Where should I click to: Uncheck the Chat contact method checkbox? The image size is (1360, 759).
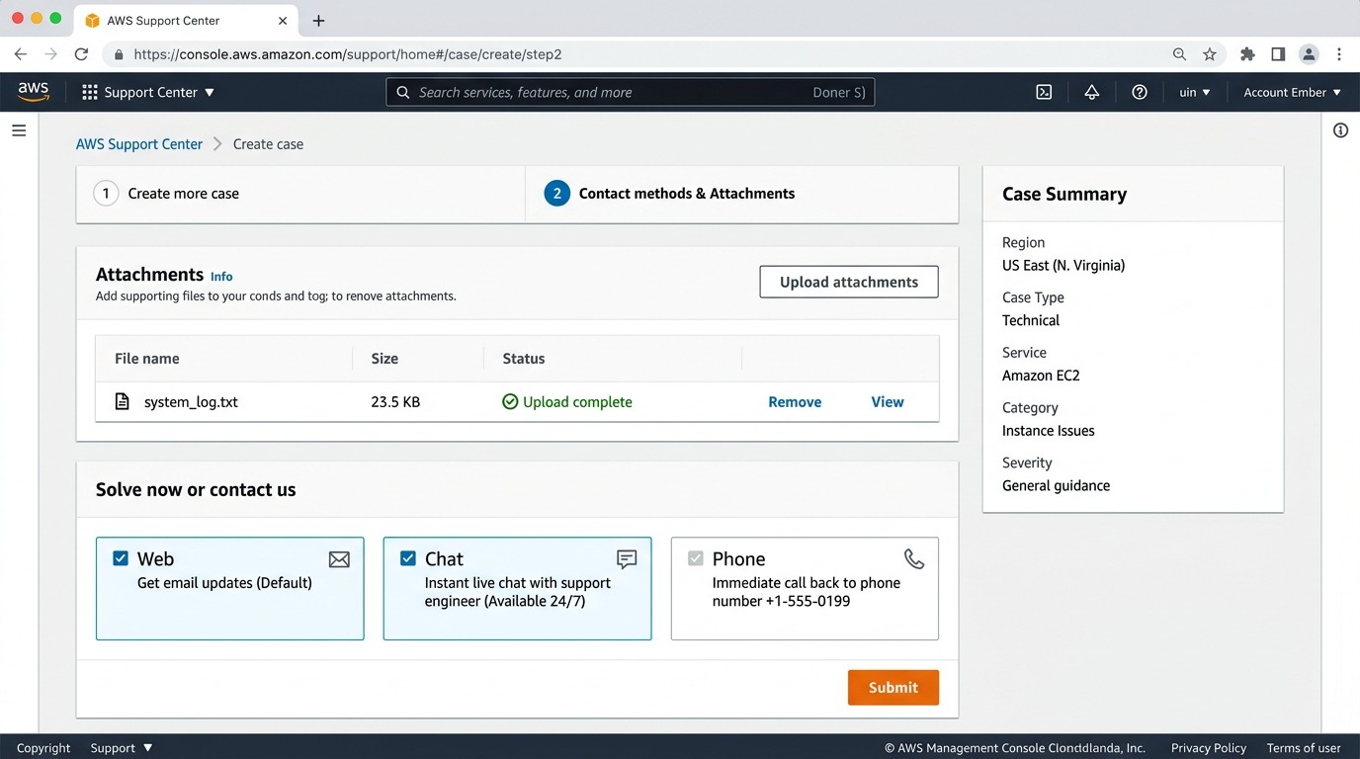(x=408, y=558)
